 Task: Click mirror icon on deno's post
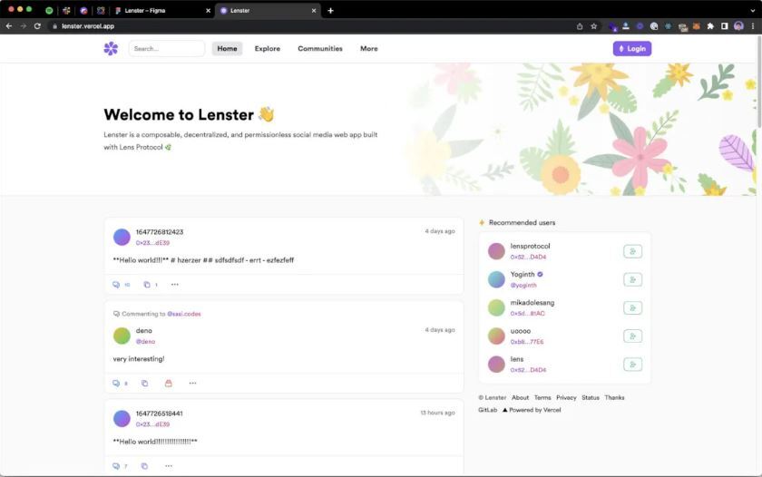144,384
